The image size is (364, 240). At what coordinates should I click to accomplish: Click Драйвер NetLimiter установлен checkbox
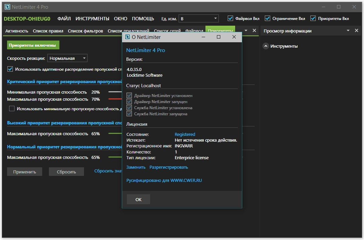pyautogui.click(x=129, y=96)
